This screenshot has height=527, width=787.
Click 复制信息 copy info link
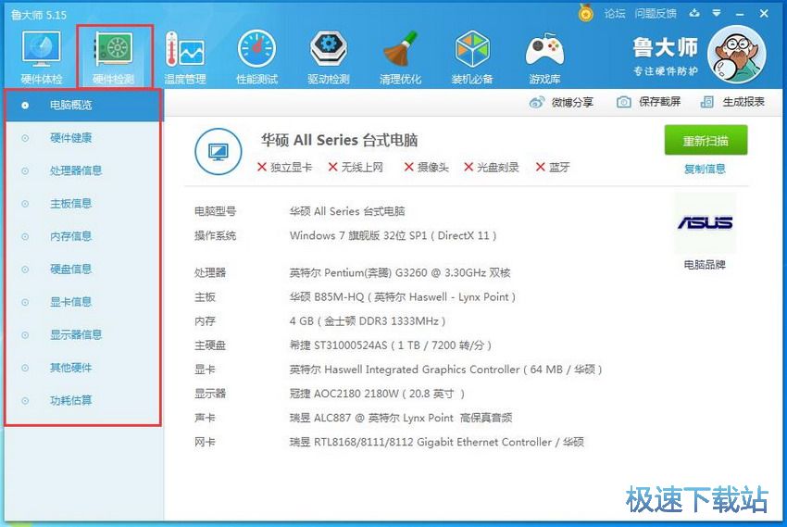[x=705, y=169]
